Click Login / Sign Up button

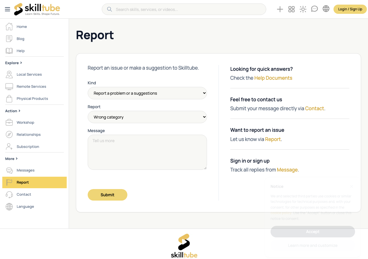pos(350,9)
